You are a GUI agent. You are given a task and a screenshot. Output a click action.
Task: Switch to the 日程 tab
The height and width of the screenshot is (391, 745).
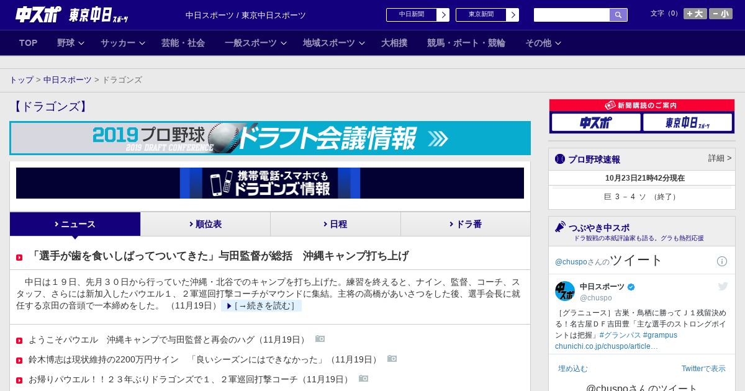(x=335, y=224)
